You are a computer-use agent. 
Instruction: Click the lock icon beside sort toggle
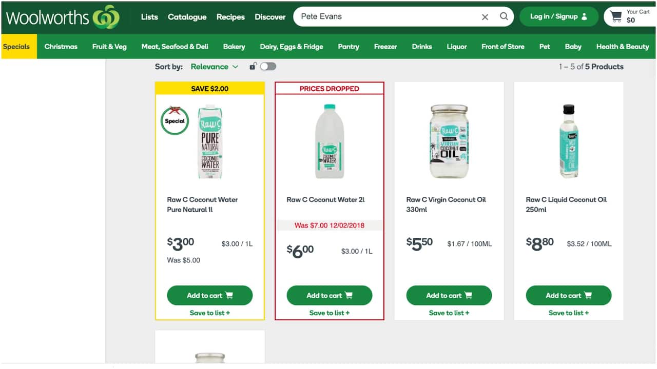[x=253, y=66]
